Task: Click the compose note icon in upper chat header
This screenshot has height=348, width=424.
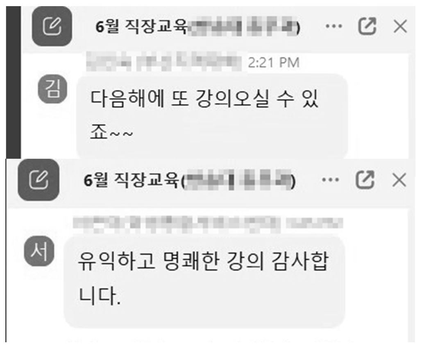Action: point(52,26)
